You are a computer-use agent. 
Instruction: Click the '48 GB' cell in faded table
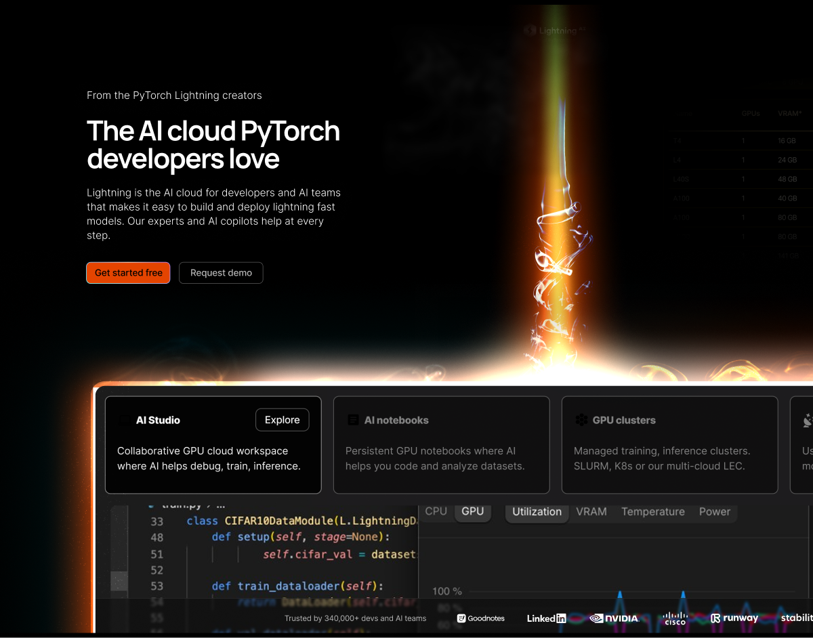[x=787, y=179]
